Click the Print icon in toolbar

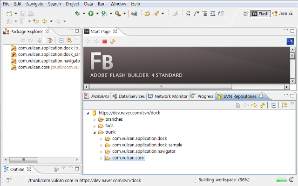31,14
